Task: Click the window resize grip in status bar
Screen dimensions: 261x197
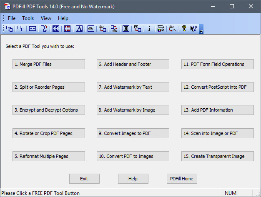Action: (258, 194)
